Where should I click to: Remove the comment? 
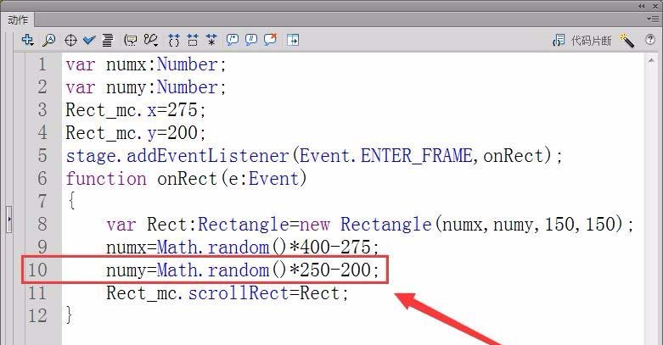(x=270, y=40)
